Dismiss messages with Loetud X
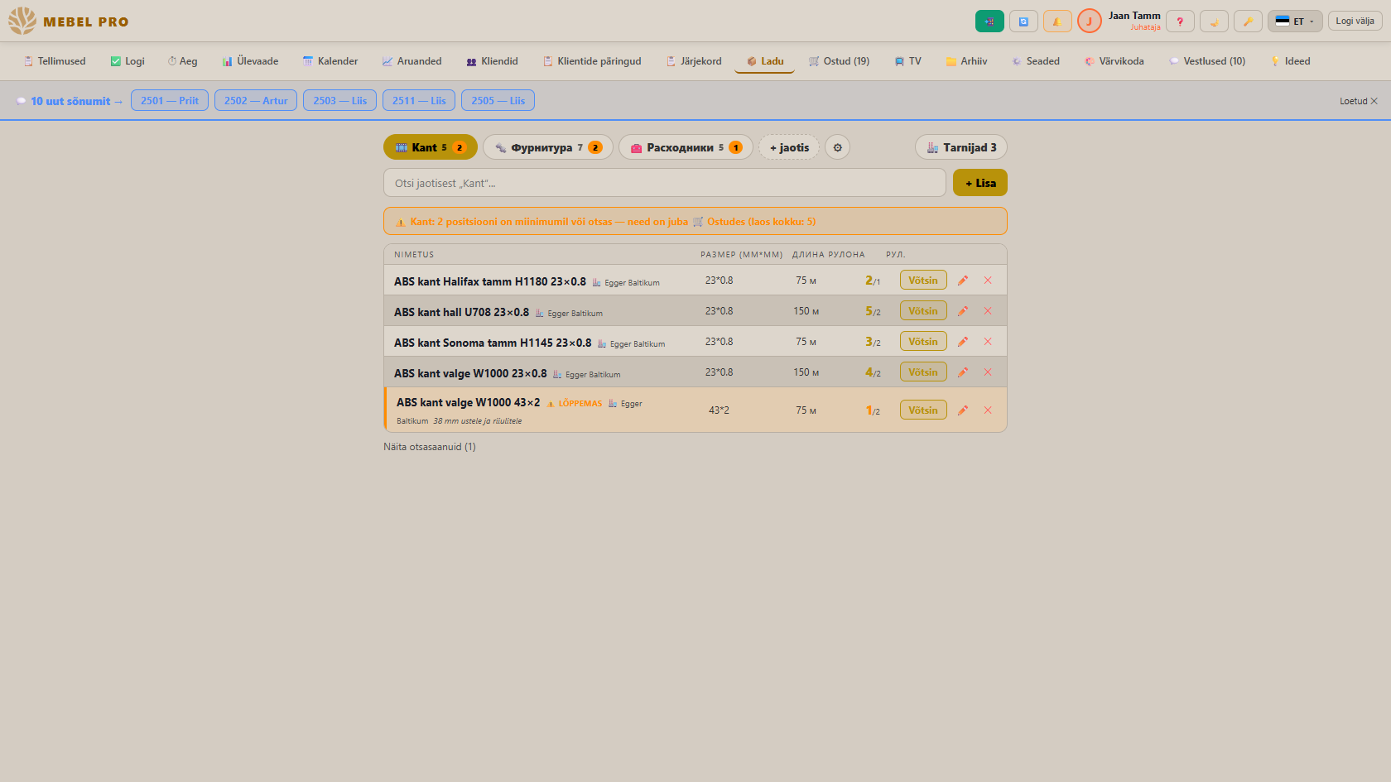Viewport: 1391px width, 782px height. pos(1359,101)
